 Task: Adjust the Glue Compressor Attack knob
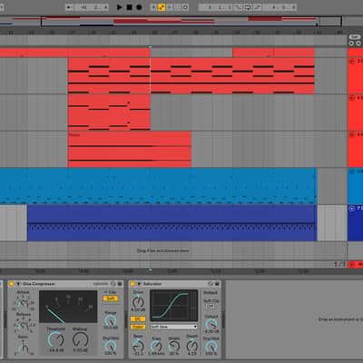coord(23,303)
